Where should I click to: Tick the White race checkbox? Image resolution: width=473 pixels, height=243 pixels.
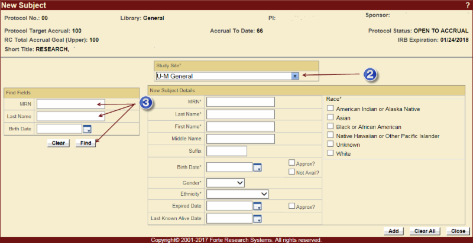point(331,153)
